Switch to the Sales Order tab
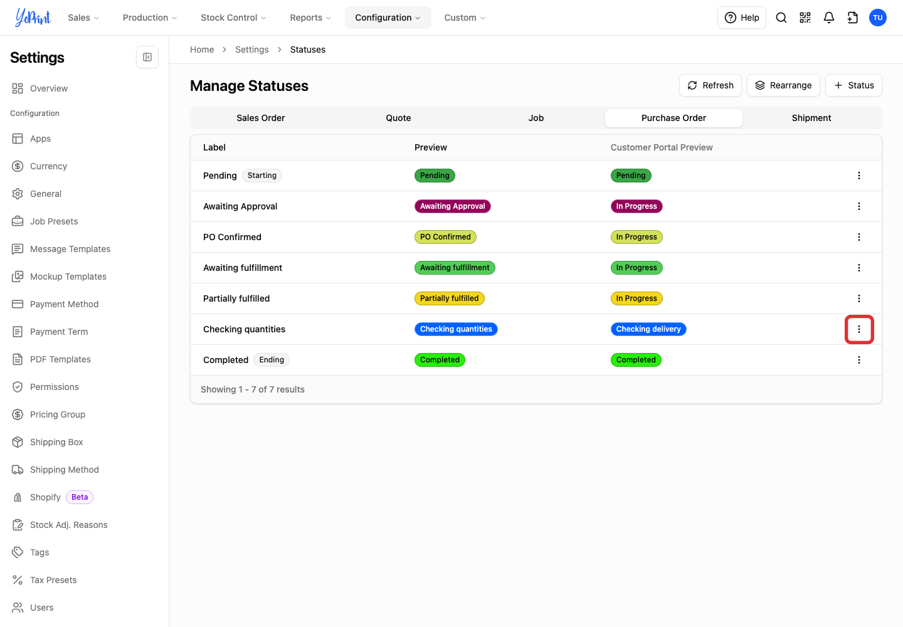Viewport: 903px width, 627px height. [x=261, y=118]
